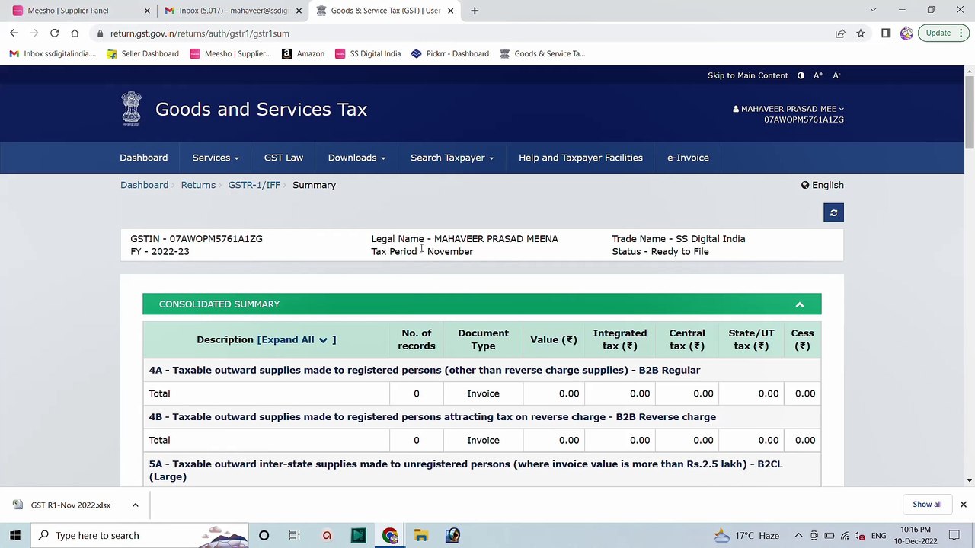
Task: Click the Windows Start button
Action: point(15,536)
